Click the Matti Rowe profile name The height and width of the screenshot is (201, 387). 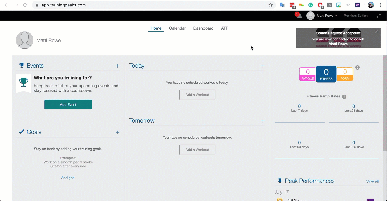[48, 41]
